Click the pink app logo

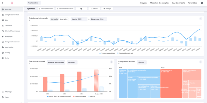point(12,3)
